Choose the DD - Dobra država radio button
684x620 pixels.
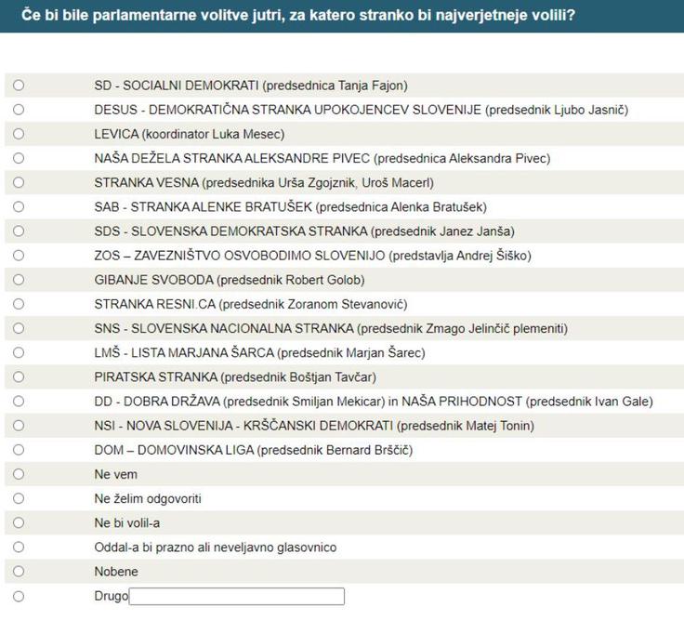pos(19,401)
